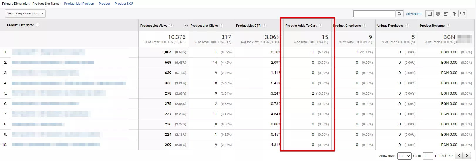Open help icon next to Product Revenue

(x=448, y=26)
